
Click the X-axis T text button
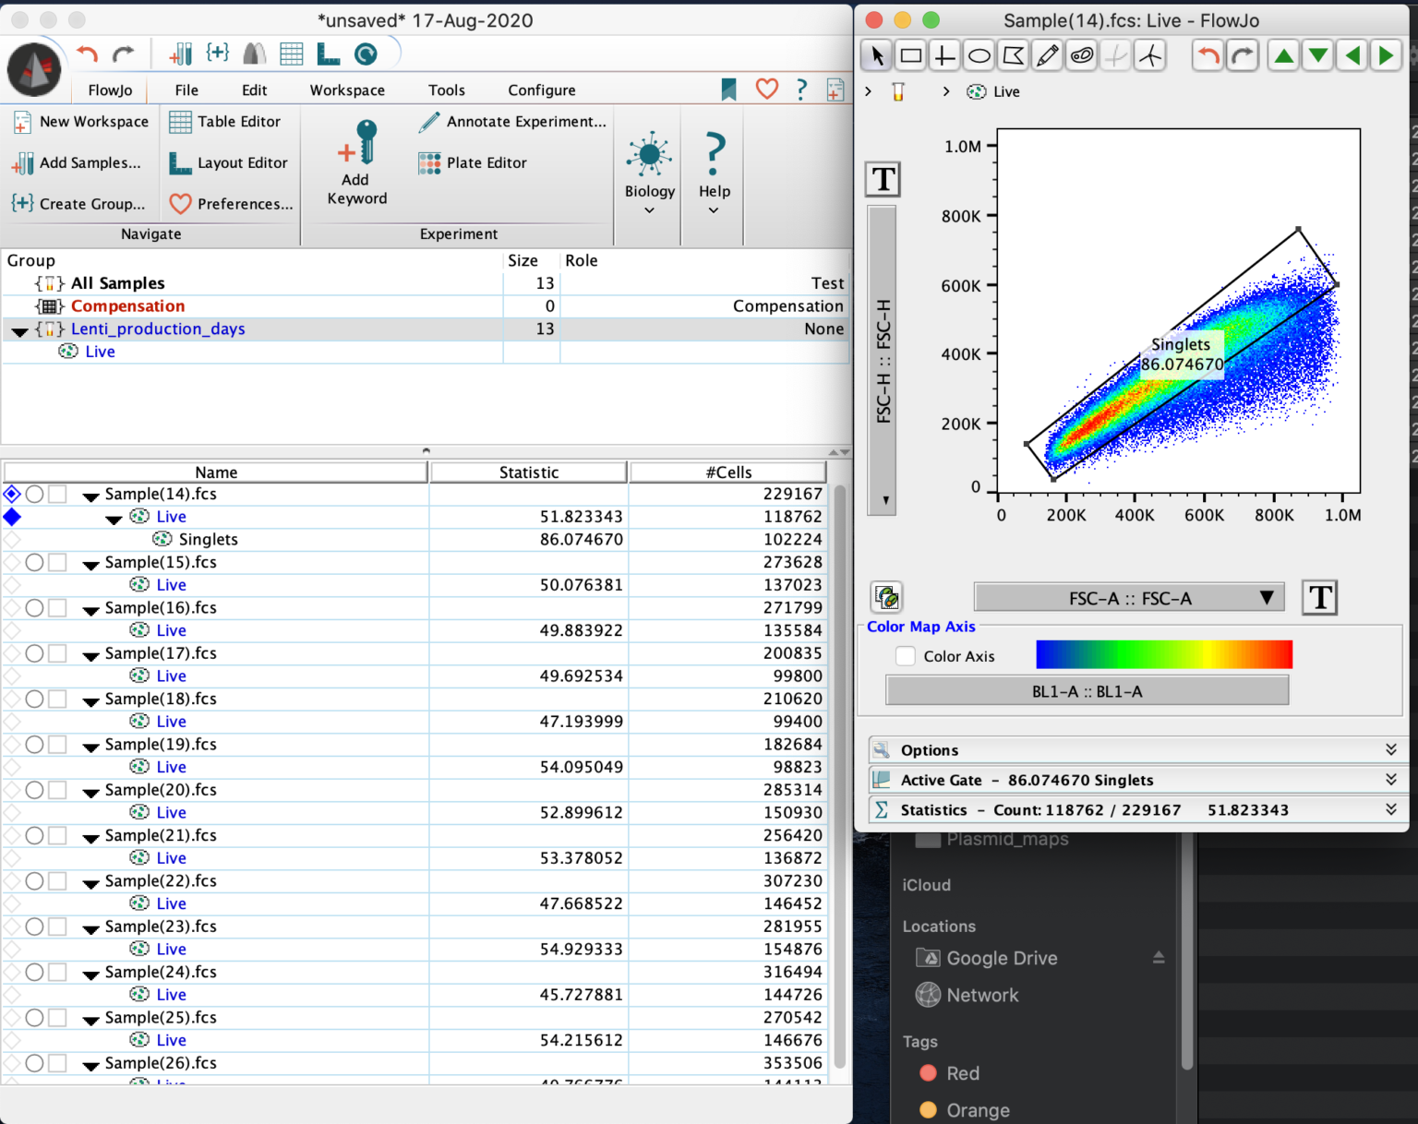[1320, 597]
